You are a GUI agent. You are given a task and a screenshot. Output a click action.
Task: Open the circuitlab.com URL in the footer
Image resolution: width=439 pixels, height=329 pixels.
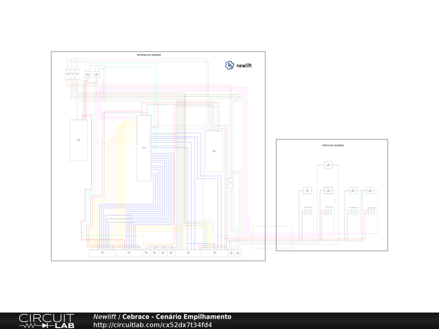click(152, 325)
